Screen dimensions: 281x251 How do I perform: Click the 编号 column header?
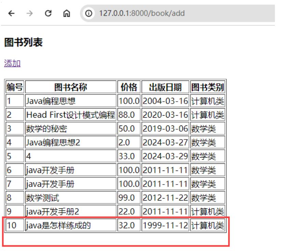15,87
